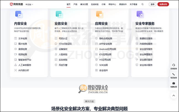This screenshot has height=112, width=179.
Task: Open the 应用安全 heading
Action: (x=101, y=24)
